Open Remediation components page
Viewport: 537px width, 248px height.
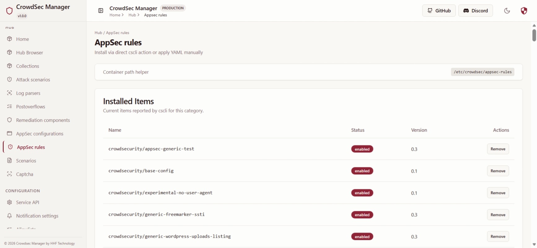pyautogui.click(x=43, y=120)
